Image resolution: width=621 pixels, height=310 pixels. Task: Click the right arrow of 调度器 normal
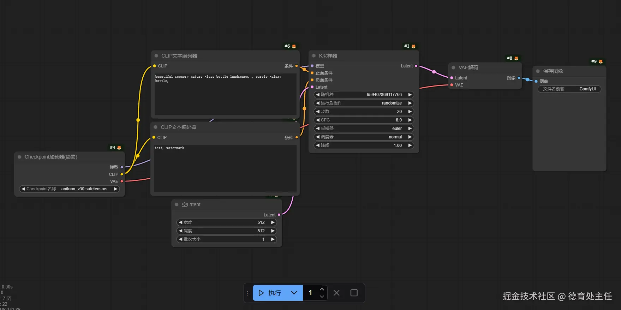click(x=410, y=137)
